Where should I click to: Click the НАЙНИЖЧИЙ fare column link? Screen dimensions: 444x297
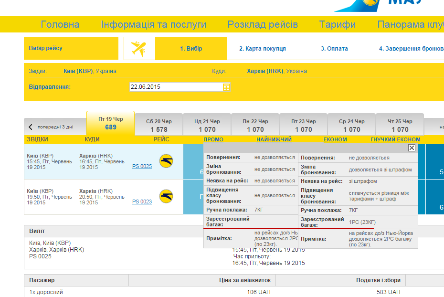click(x=274, y=139)
